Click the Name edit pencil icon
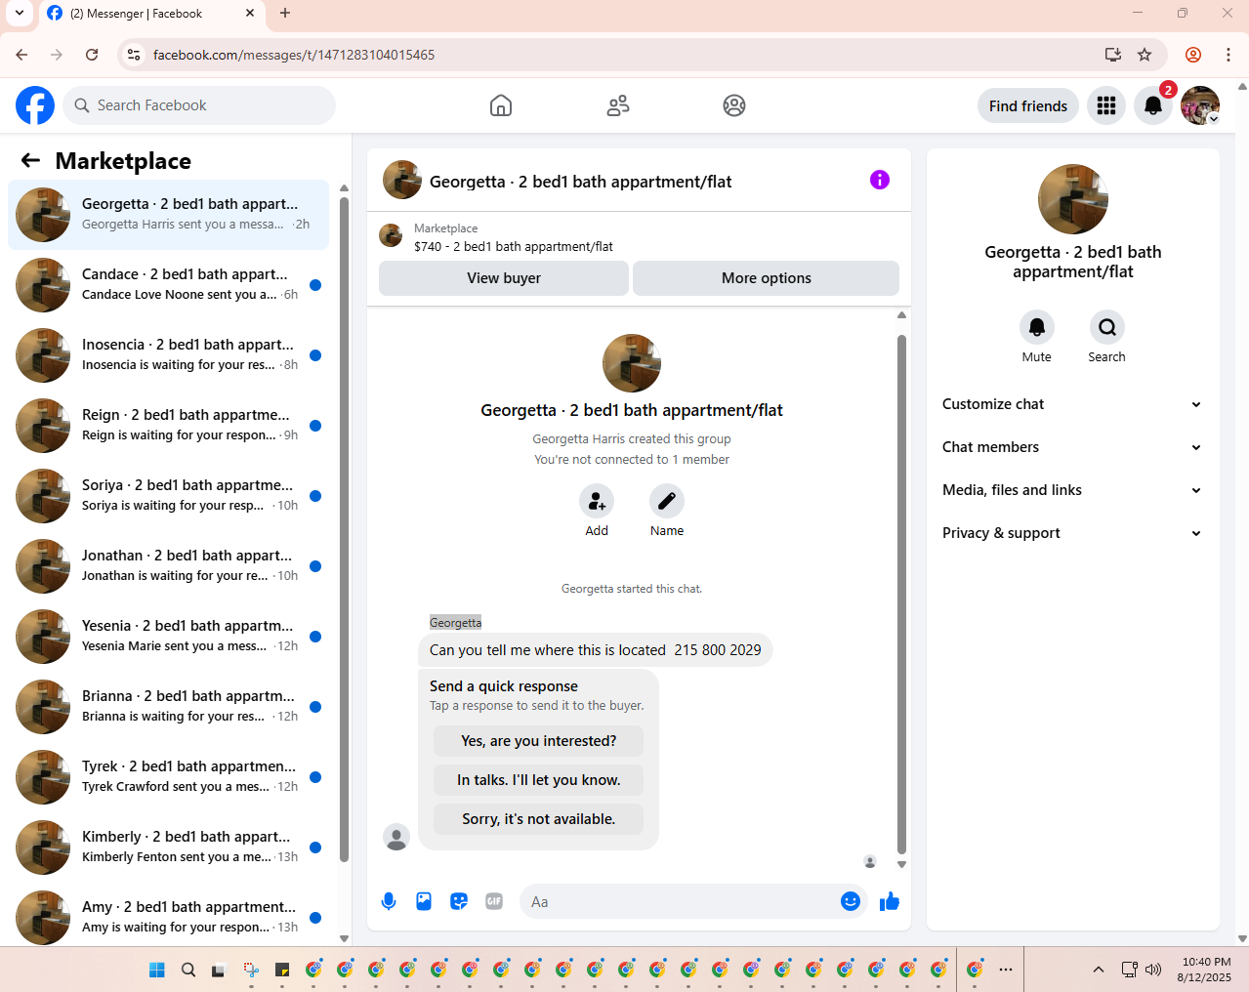This screenshot has width=1249, height=992. pyautogui.click(x=667, y=501)
